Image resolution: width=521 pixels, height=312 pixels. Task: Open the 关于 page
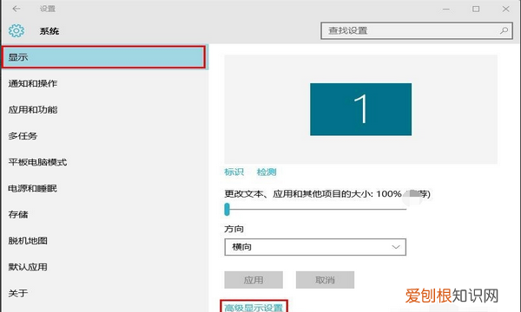coord(18,293)
